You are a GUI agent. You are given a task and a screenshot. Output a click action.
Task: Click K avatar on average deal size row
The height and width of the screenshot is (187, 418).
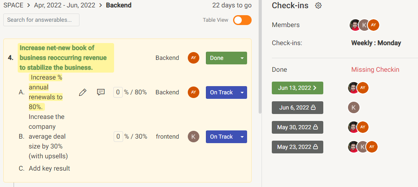[x=194, y=137]
